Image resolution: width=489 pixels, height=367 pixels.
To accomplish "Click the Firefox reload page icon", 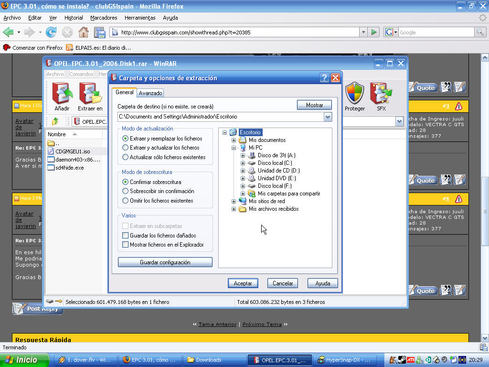I will tap(51, 32).
